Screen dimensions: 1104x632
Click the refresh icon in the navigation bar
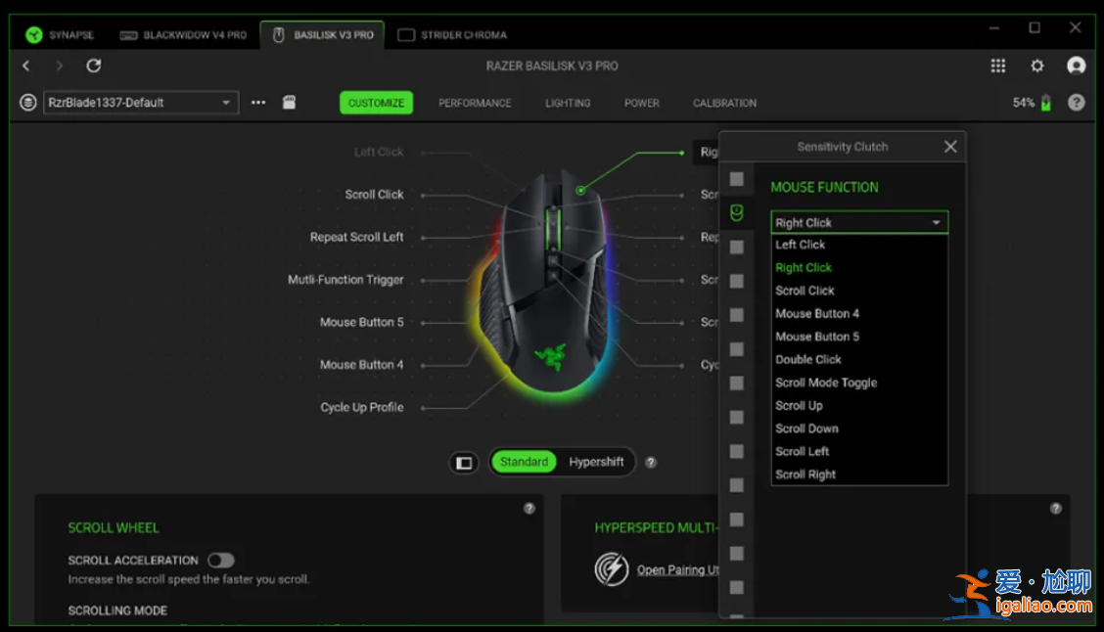(x=94, y=66)
